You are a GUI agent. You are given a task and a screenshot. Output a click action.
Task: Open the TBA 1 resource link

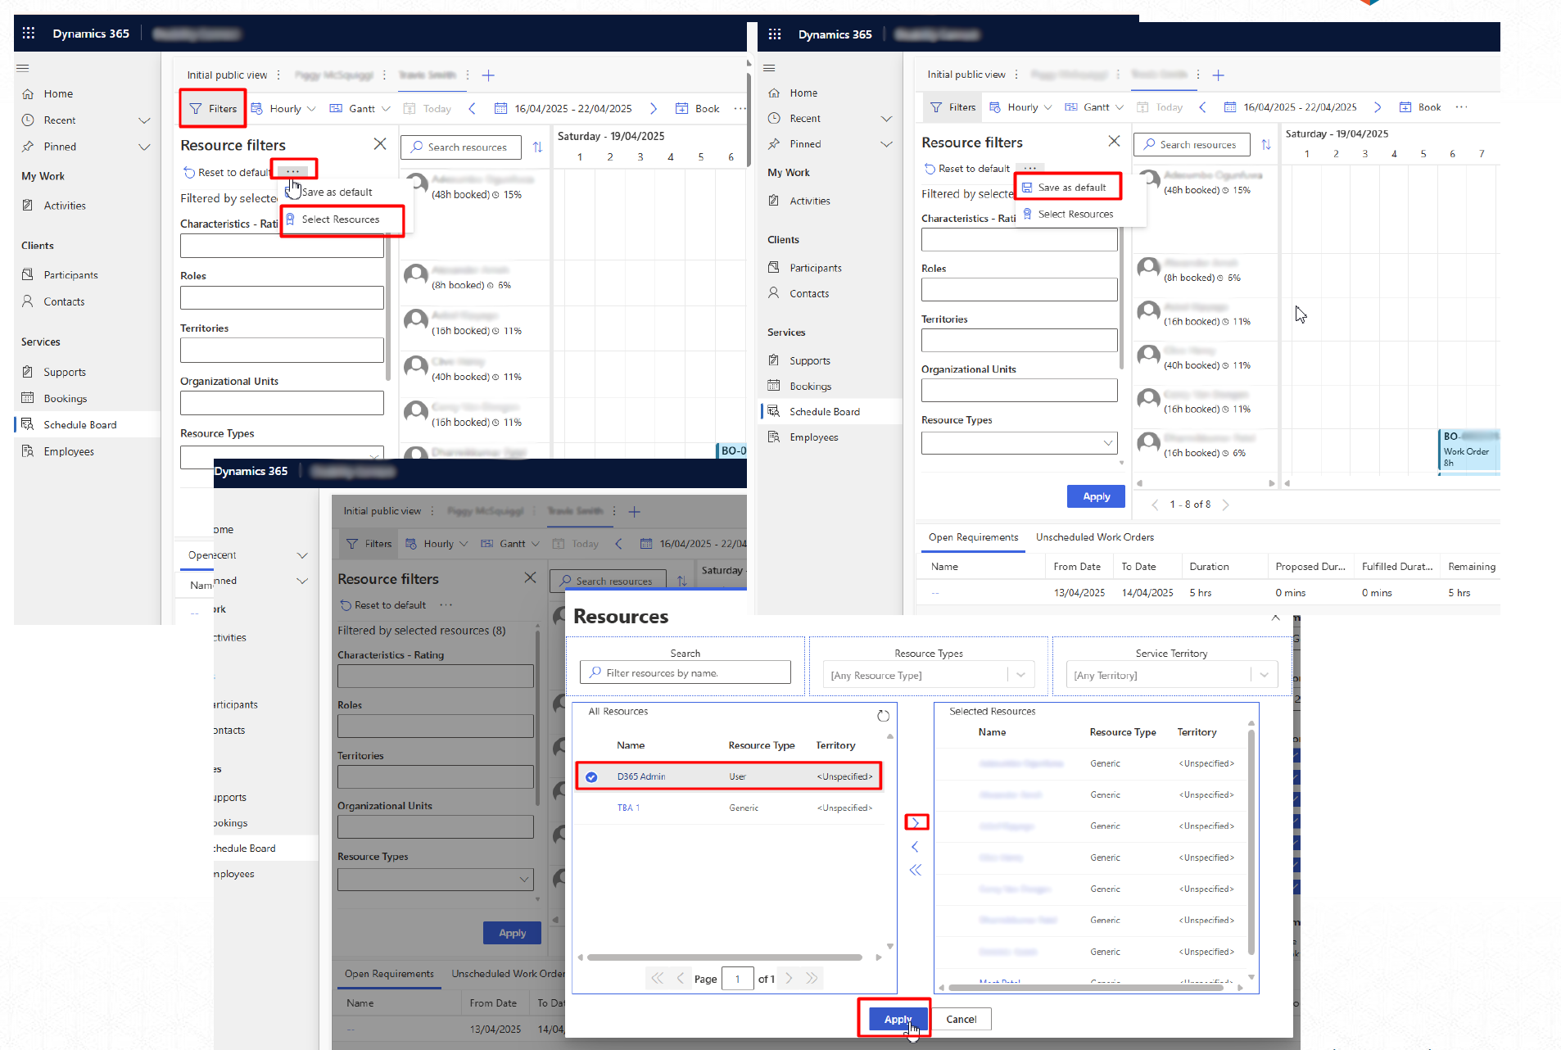click(628, 808)
